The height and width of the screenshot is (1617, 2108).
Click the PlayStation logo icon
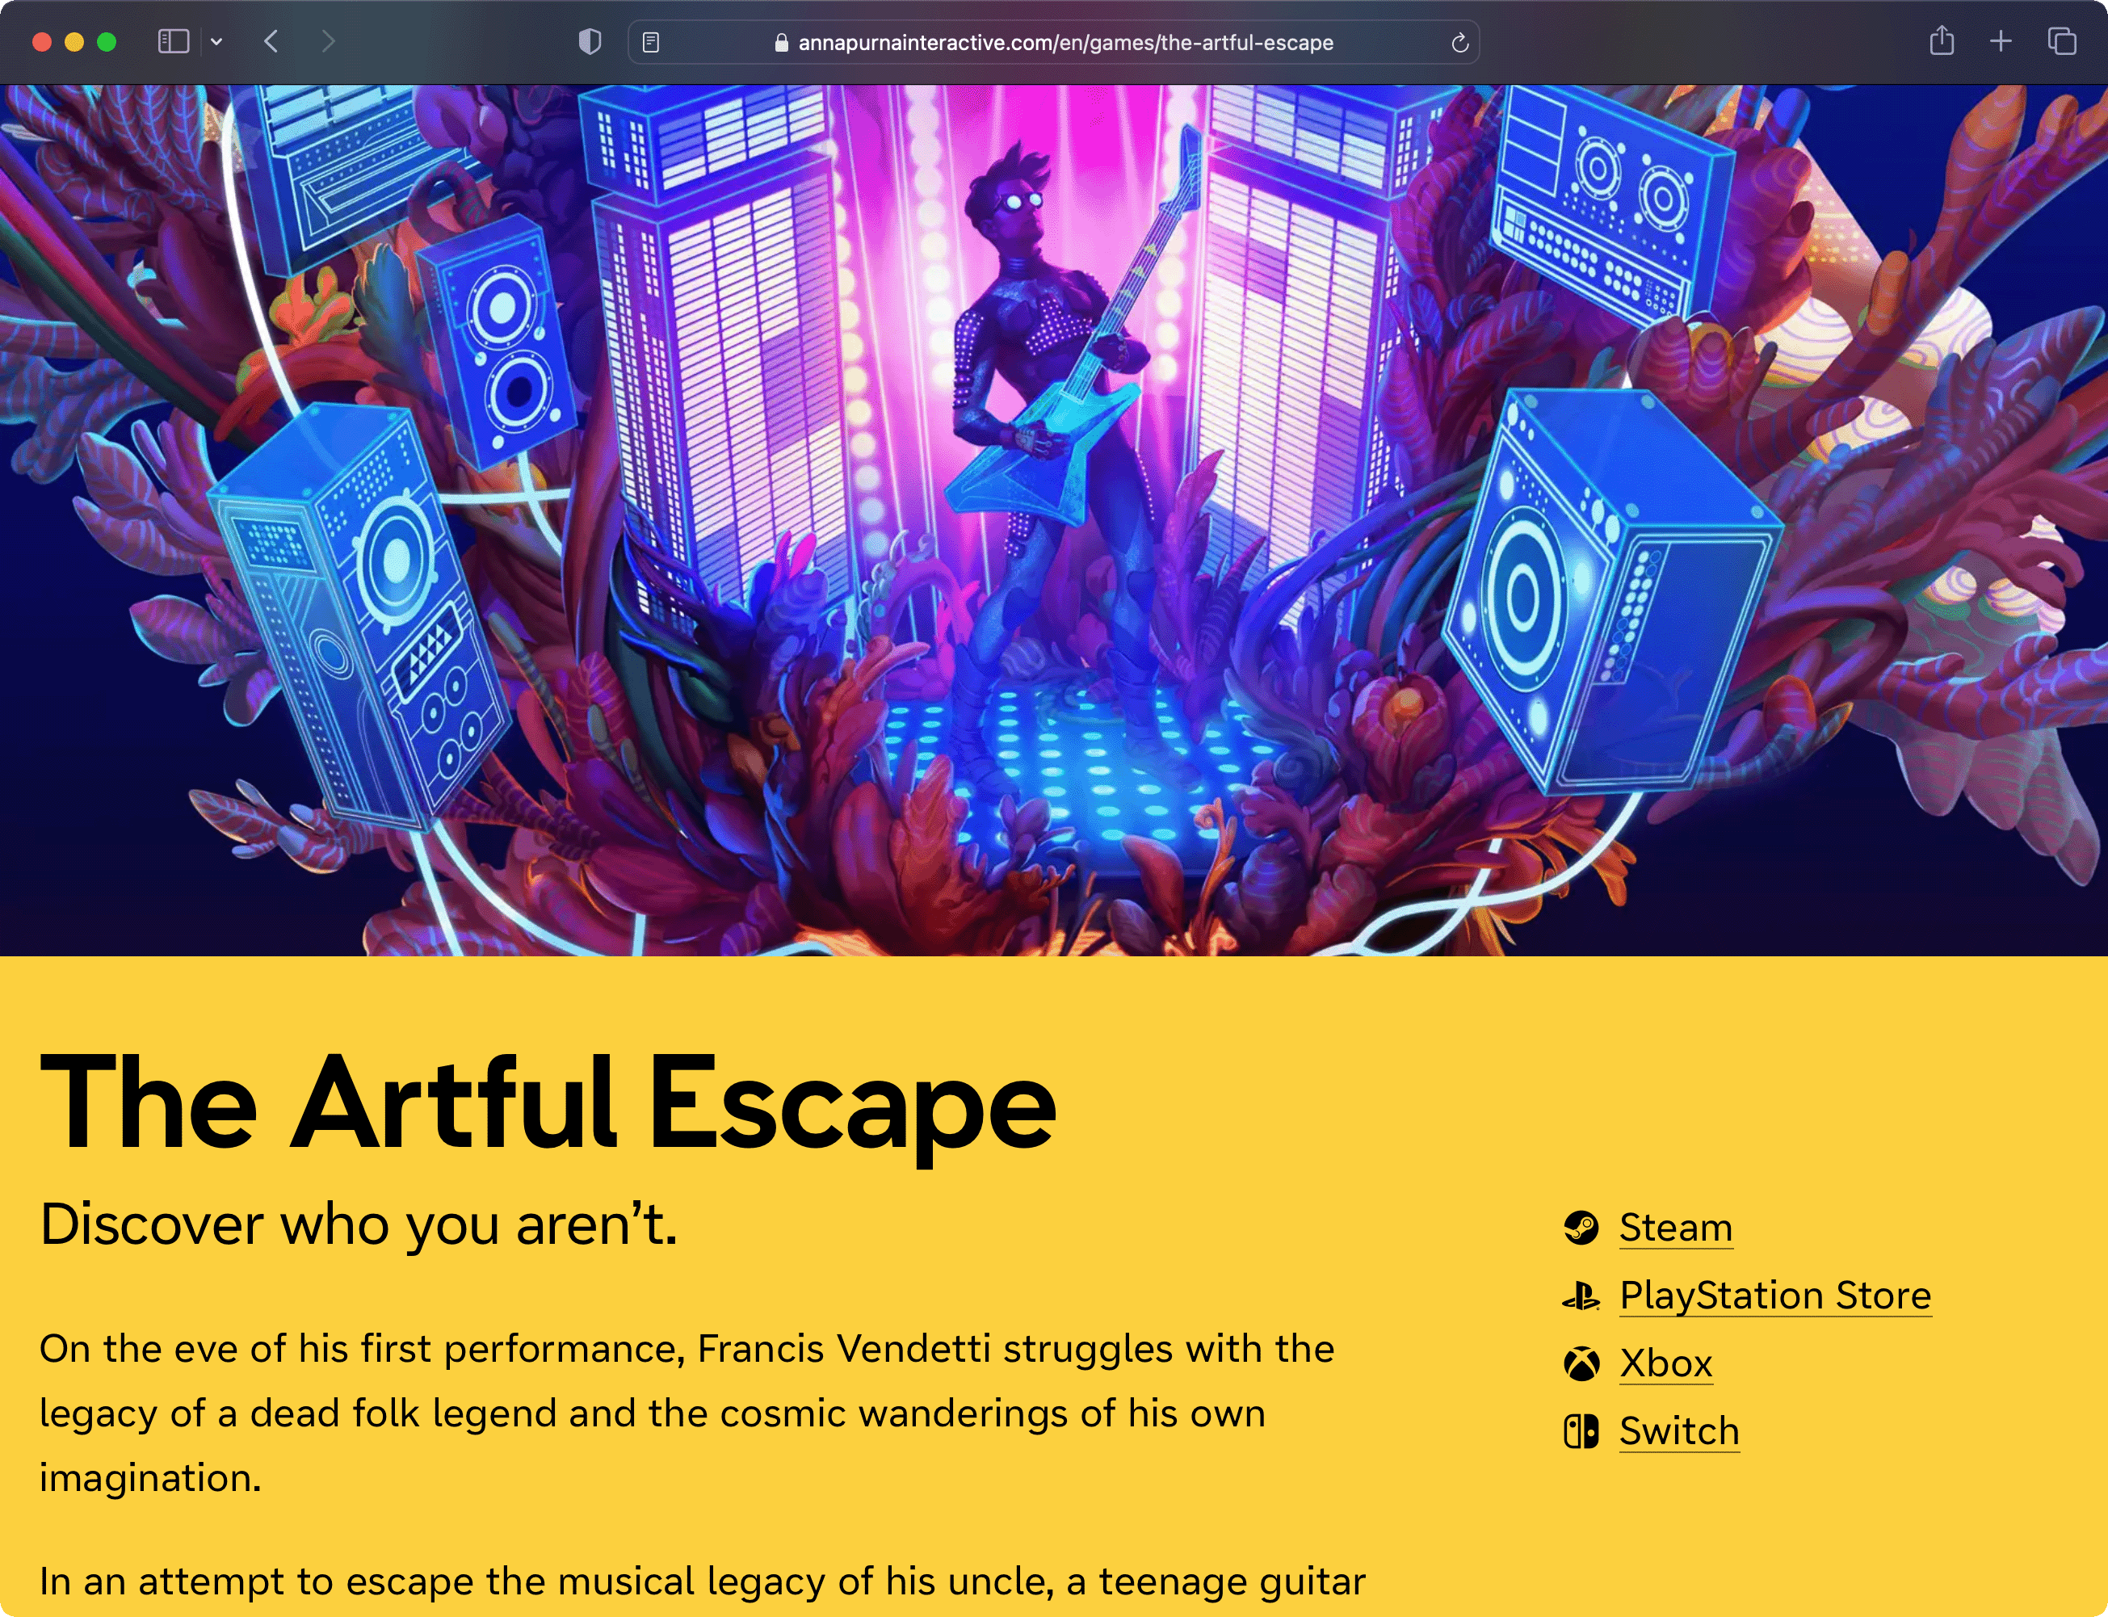(x=1581, y=1296)
